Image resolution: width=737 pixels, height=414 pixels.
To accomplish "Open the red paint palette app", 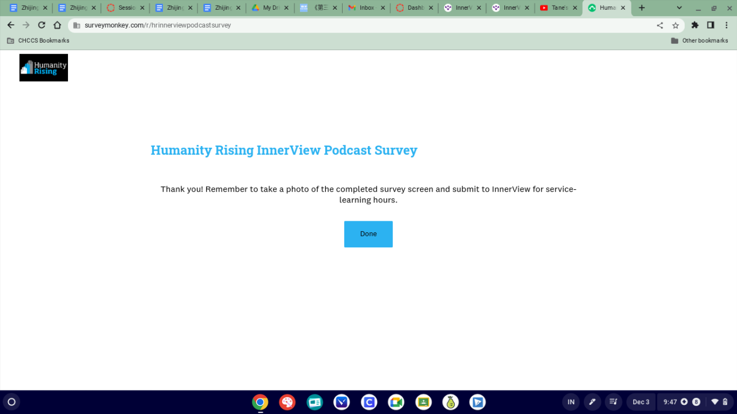I will [287, 402].
